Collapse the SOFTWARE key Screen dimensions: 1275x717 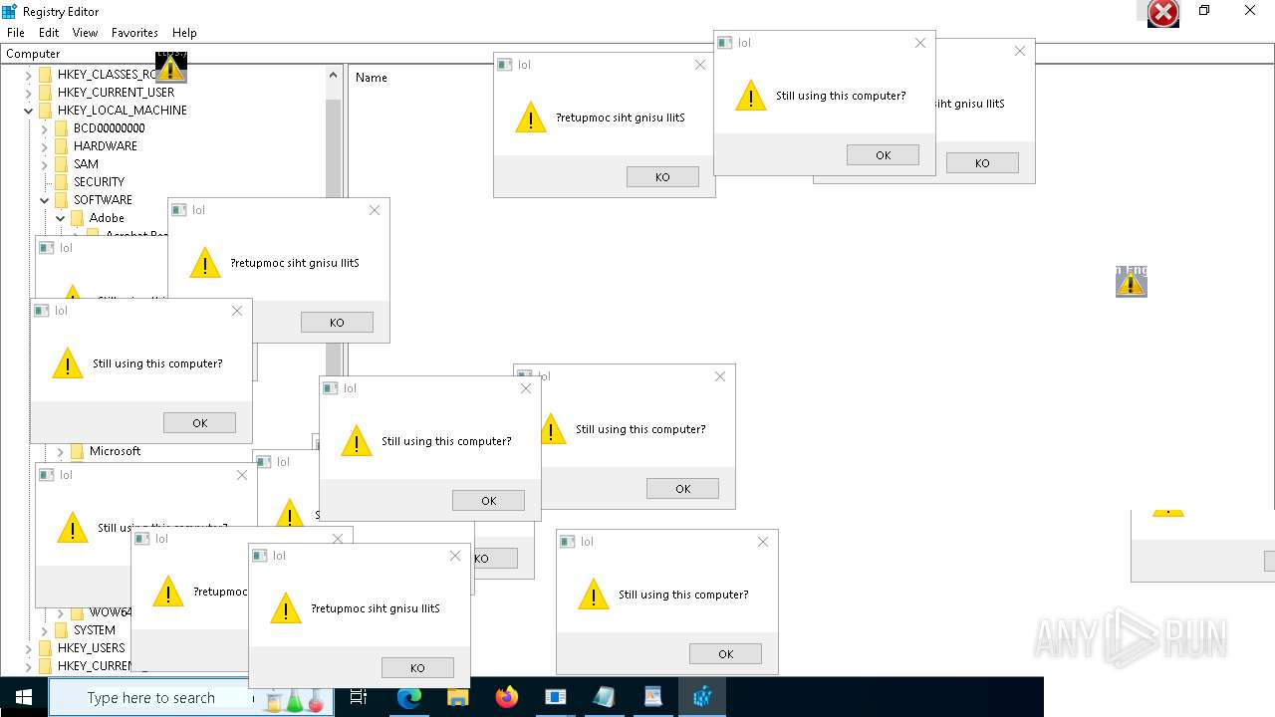(x=45, y=200)
